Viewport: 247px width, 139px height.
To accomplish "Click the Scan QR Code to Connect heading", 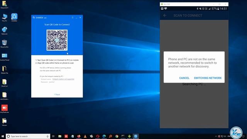I will point(57,25).
